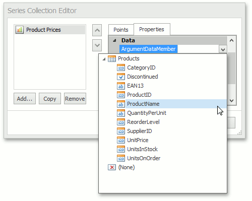Collapse the Products tree node
Viewport: 252px width, 201px height.
pos(104,59)
